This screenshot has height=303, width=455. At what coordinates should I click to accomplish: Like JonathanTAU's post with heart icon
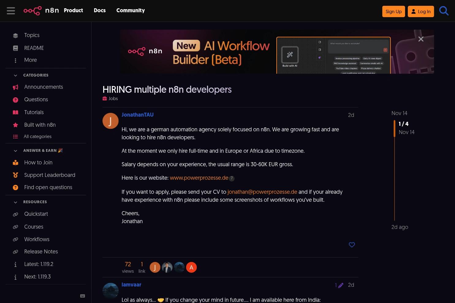point(352,245)
